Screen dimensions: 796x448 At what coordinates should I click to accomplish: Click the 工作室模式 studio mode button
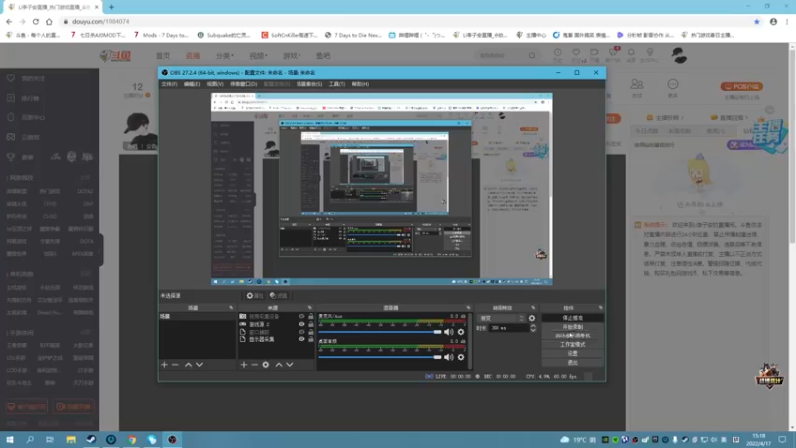coord(573,344)
